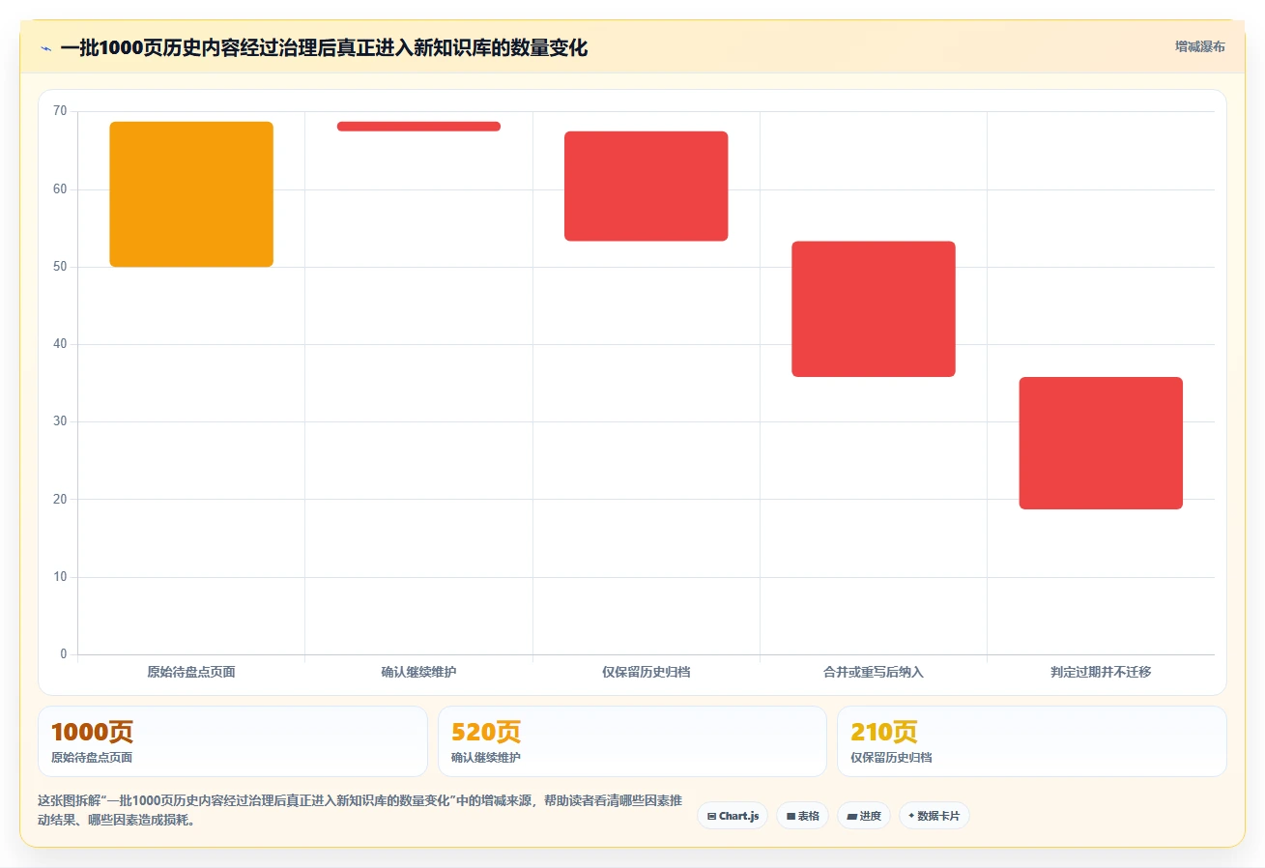1265x868 pixels.
Task: Click the chart title text
Action: pos(324,47)
